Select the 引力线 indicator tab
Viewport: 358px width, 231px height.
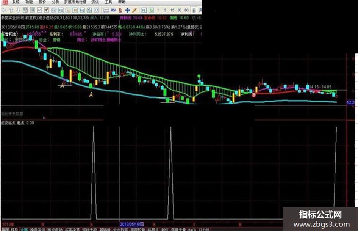pos(204,229)
